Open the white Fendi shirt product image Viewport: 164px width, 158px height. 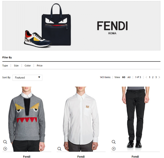pyautogui.click(x=81, y=119)
